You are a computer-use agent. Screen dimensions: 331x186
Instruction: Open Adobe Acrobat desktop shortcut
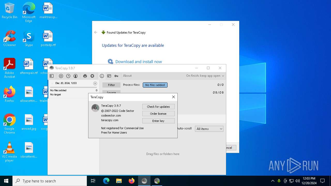click(10, 68)
